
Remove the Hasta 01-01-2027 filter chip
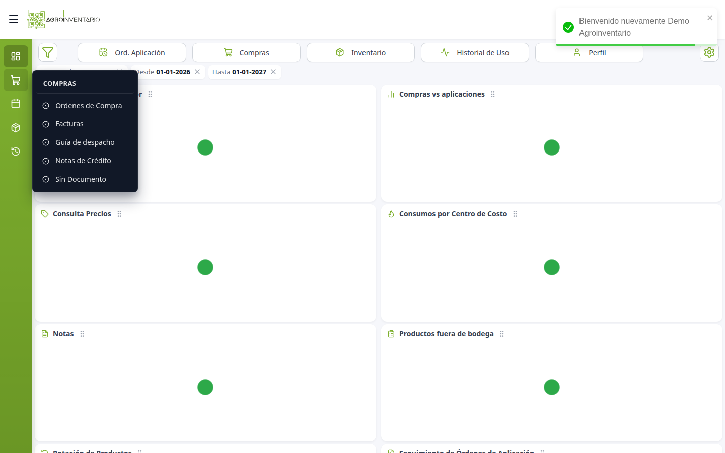coord(273,72)
